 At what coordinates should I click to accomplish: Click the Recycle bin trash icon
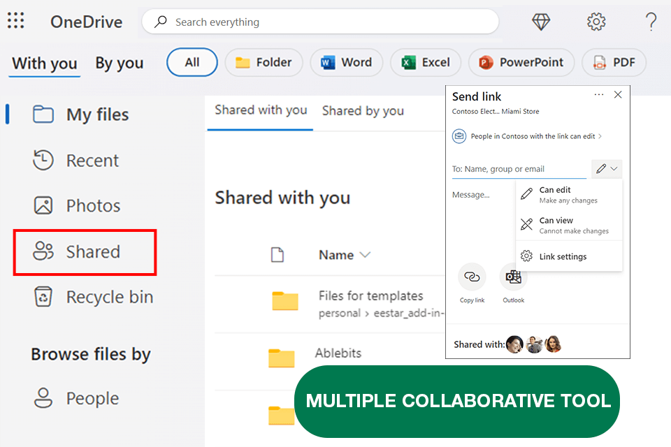coord(43,296)
